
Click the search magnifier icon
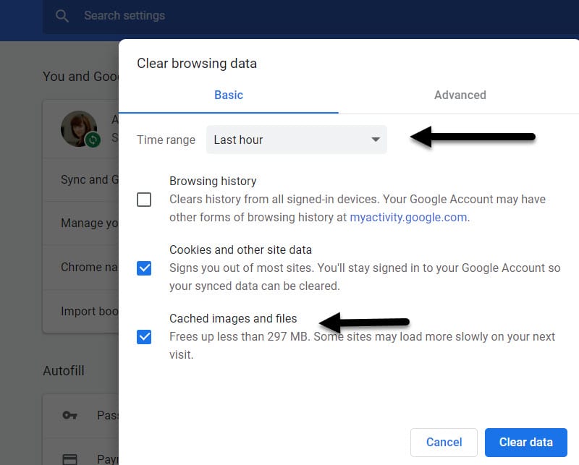click(x=63, y=16)
